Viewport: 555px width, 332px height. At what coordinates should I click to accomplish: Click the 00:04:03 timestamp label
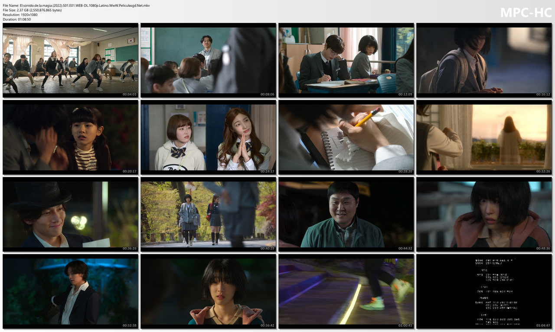[129, 94]
